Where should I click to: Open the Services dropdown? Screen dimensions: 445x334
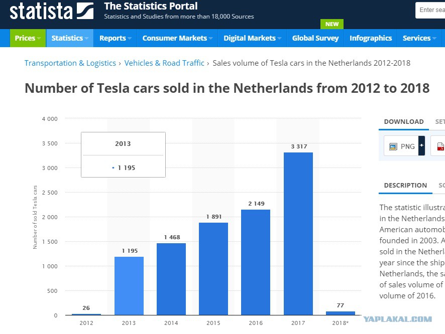(x=419, y=38)
